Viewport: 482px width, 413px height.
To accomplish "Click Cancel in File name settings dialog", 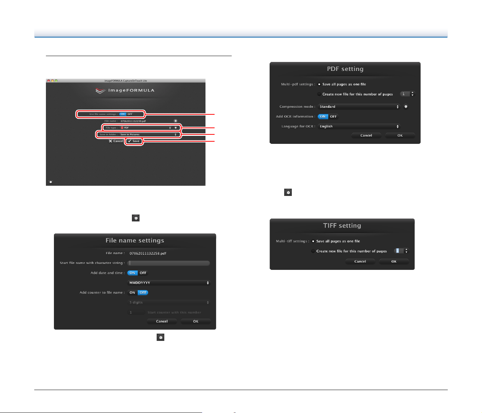I will [x=162, y=321].
